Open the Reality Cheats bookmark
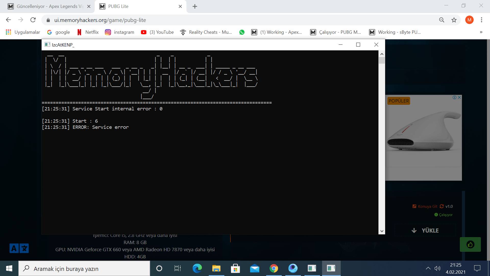The width and height of the screenshot is (490, 276). (206, 32)
